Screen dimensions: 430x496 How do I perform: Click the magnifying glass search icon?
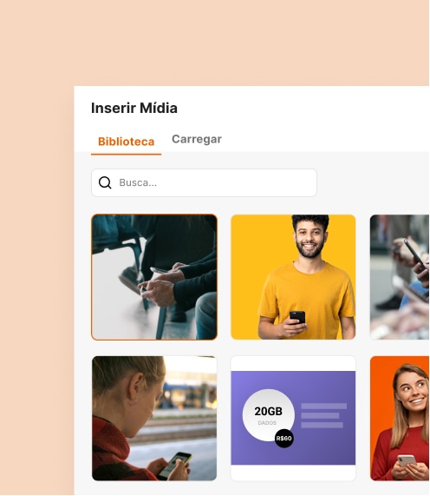point(105,182)
